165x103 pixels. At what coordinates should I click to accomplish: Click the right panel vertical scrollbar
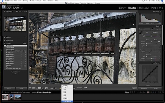click(x=163, y=35)
